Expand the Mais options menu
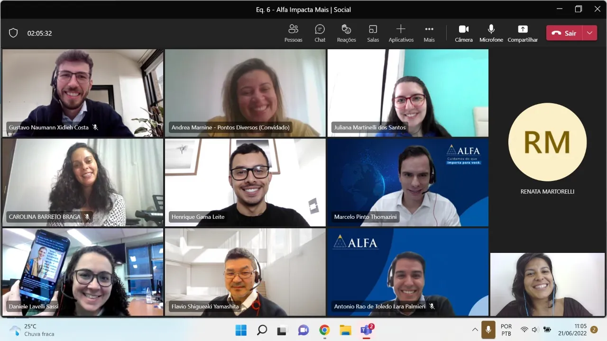 [429, 33]
